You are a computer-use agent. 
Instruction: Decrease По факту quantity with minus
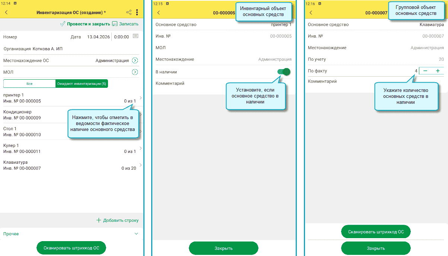pos(425,71)
